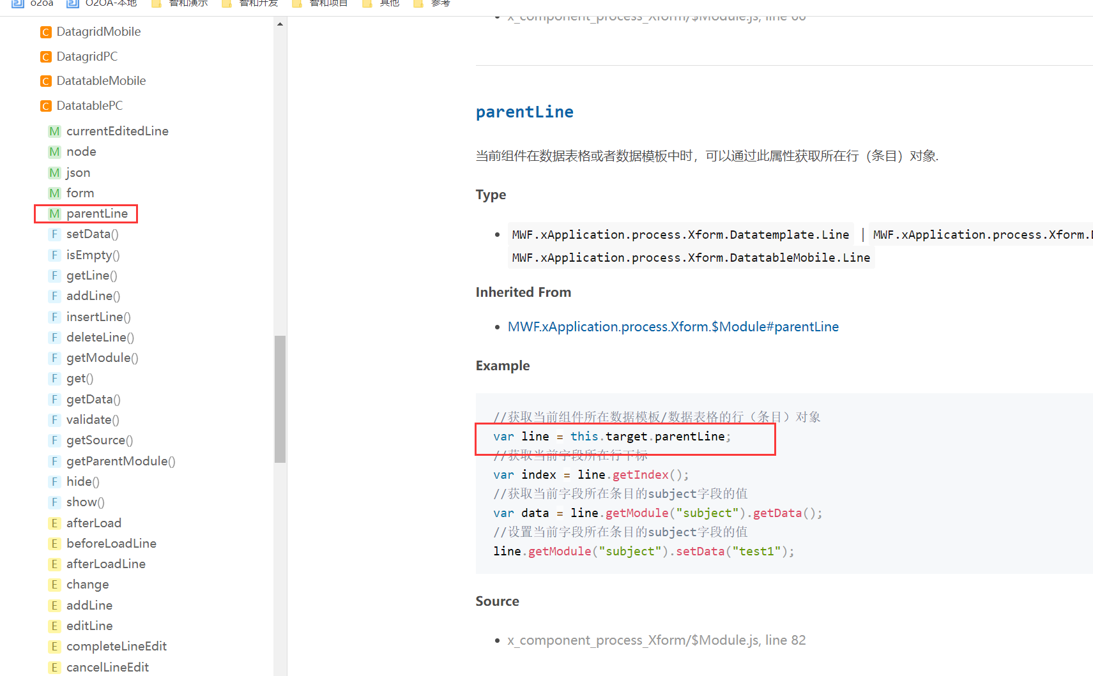
Task: Click the E badge next to editLine
Action: (x=55, y=626)
